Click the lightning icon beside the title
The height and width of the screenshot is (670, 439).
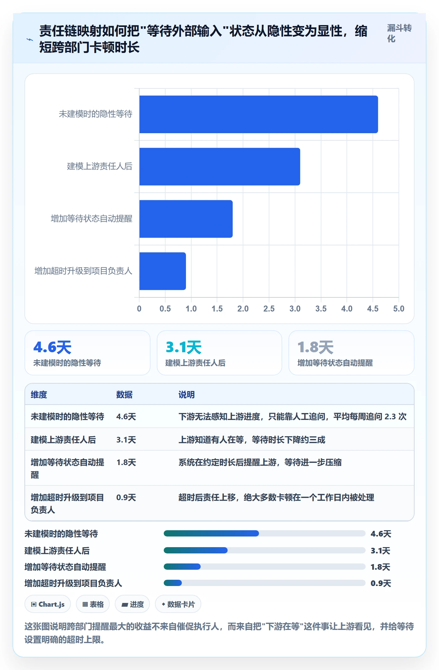click(29, 39)
